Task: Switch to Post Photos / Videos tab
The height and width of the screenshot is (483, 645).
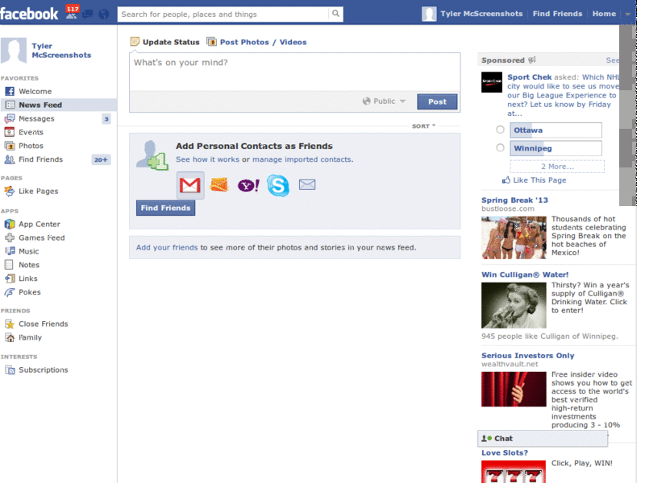Action: coord(256,42)
